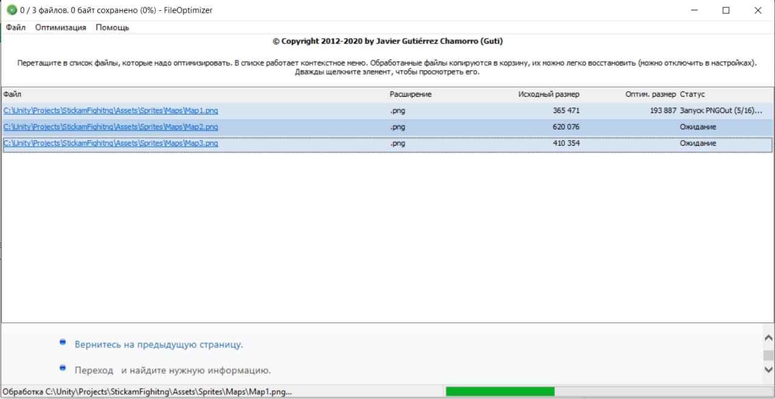The width and height of the screenshot is (775, 399).
Task: Open the Оптимизация menu
Action: coord(61,27)
